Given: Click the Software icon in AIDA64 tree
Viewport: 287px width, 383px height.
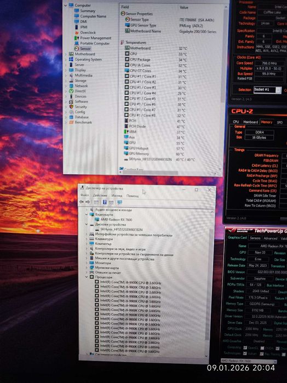Looking at the screenshot, I should (71, 101).
